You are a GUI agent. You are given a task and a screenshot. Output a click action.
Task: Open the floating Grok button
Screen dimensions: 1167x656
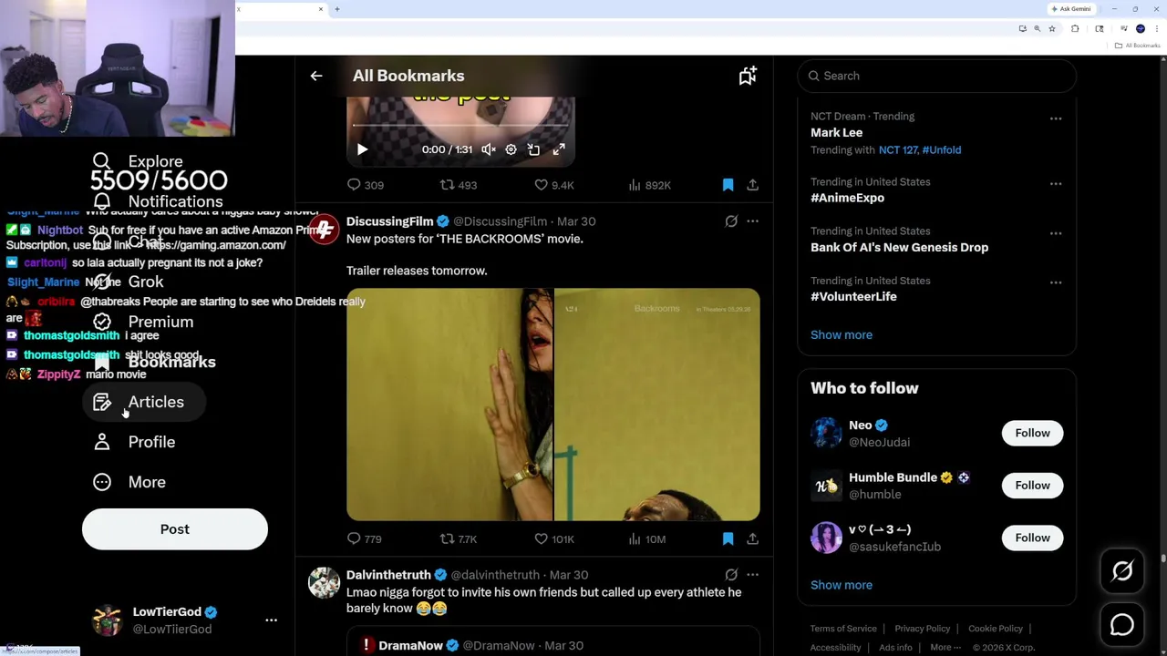click(1122, 571)
